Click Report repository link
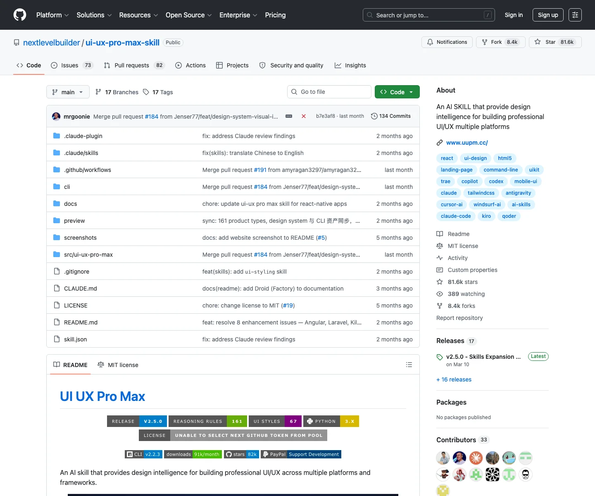The width and height of the screenshot is (595, 496). [459, 318]
